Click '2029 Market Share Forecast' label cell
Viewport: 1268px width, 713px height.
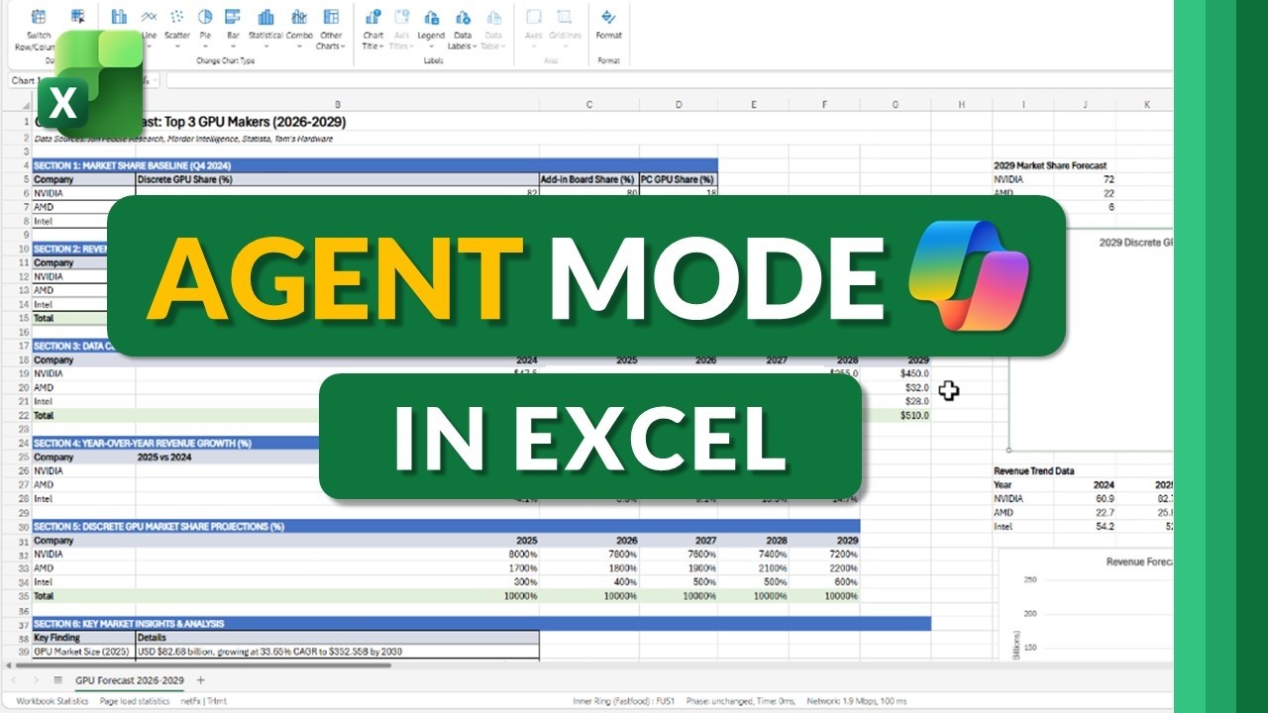coord(1049,165)
